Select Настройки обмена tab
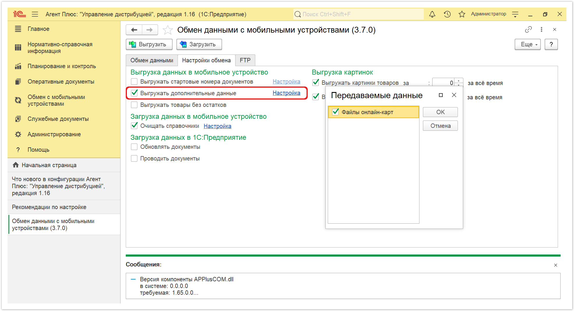 pos(206,60)
